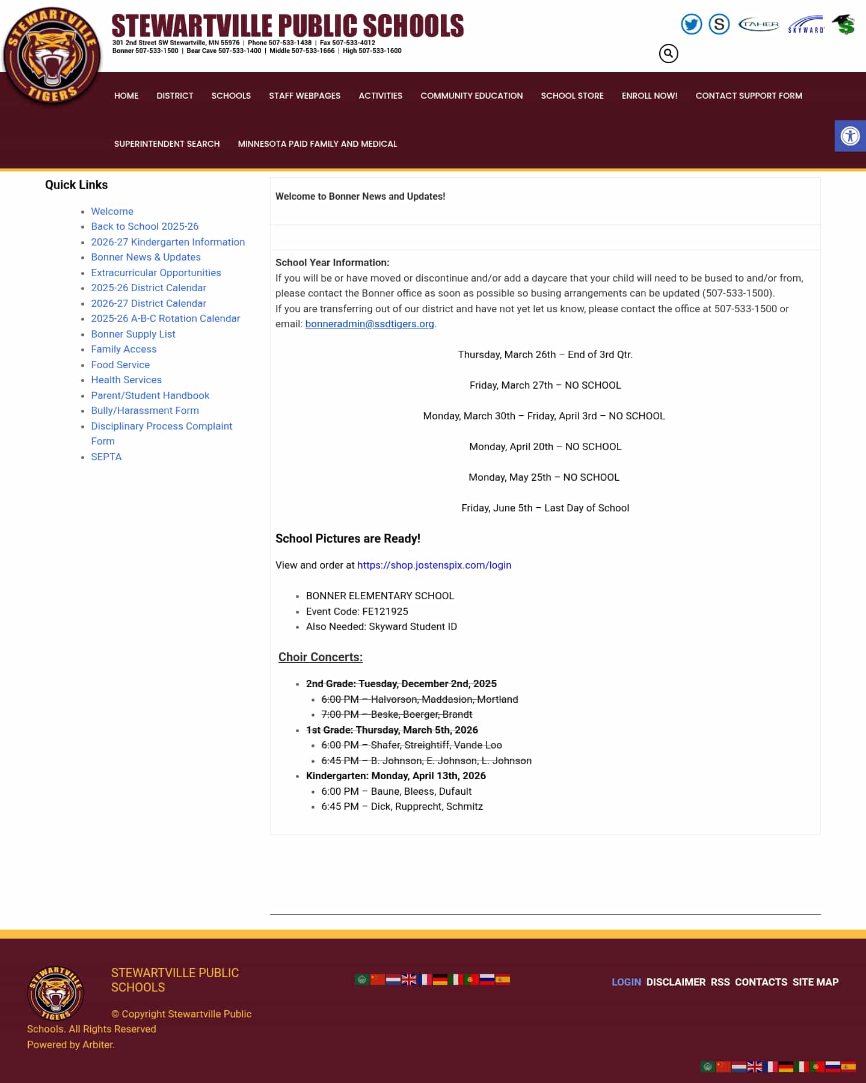Select the Italian flag in the upper footer flag row

(x=456, y=980)
